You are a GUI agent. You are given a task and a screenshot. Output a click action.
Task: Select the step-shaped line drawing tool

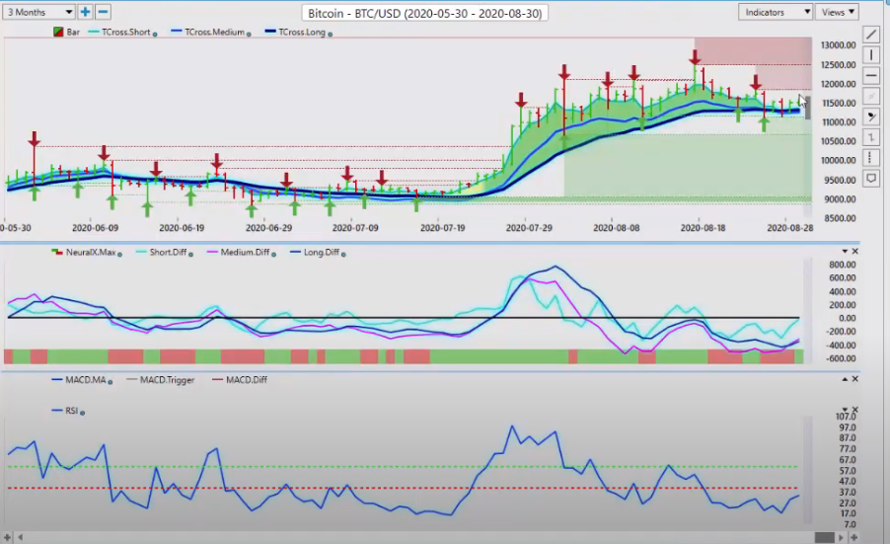pos(870,137)
